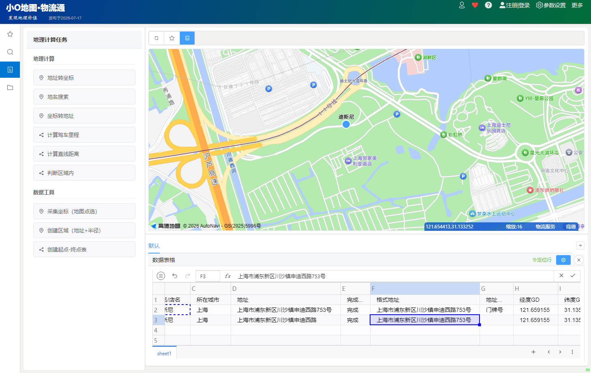Click the redo arrow in spreadsheet toolbar
The width and height of the screenshot is (591, 373).
tap(188, 276)
